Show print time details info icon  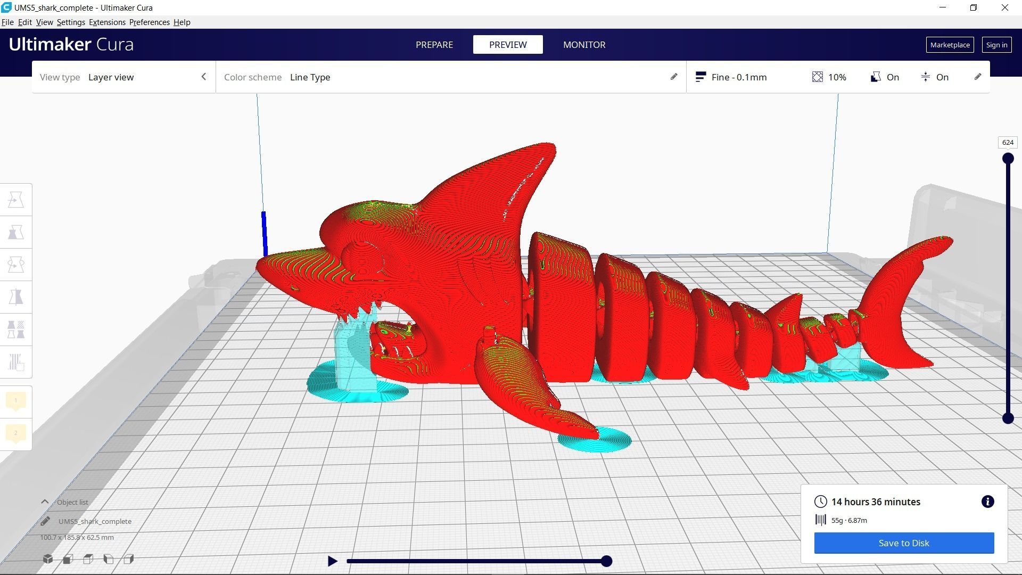pyautogui.click(x=987, y=502)
